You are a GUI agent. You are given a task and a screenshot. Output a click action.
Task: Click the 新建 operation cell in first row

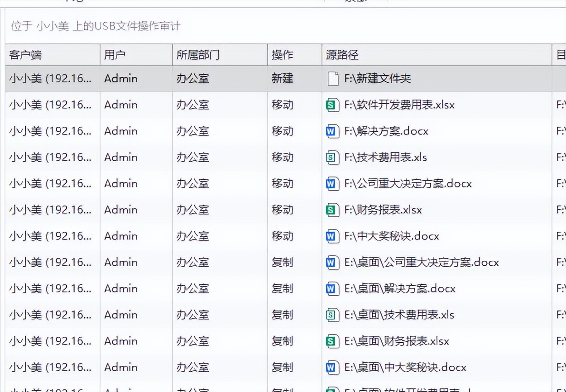[x=283, y=79]
